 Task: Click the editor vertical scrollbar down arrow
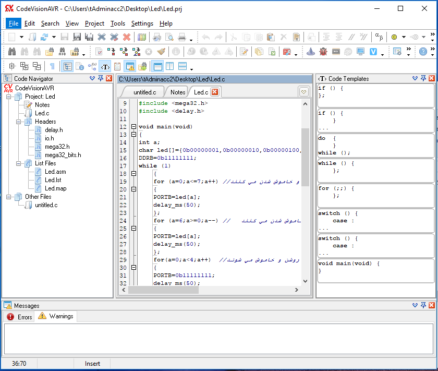pyautogui.click(x=306, y=281)
